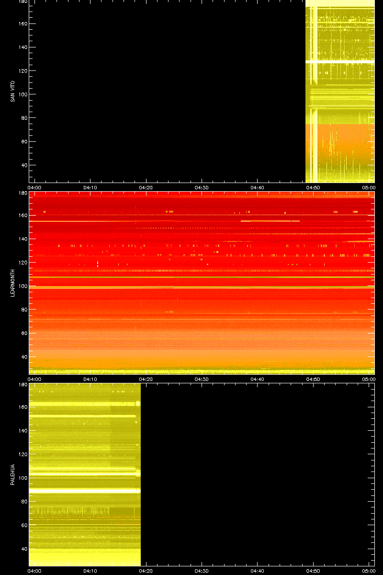383x575 pixels.
Task: Click the 40 tick on Palehua axis
Action: 24,549
